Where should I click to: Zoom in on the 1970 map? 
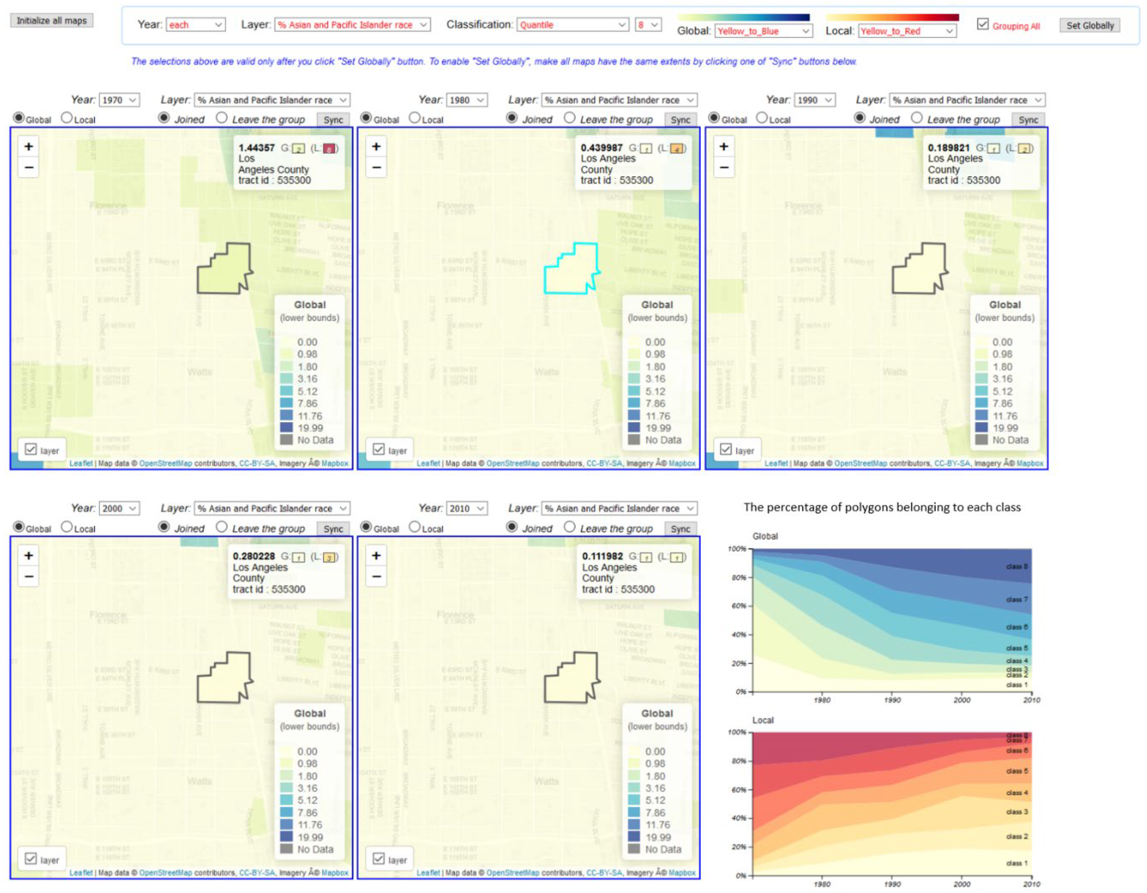[x=29, y=147]
